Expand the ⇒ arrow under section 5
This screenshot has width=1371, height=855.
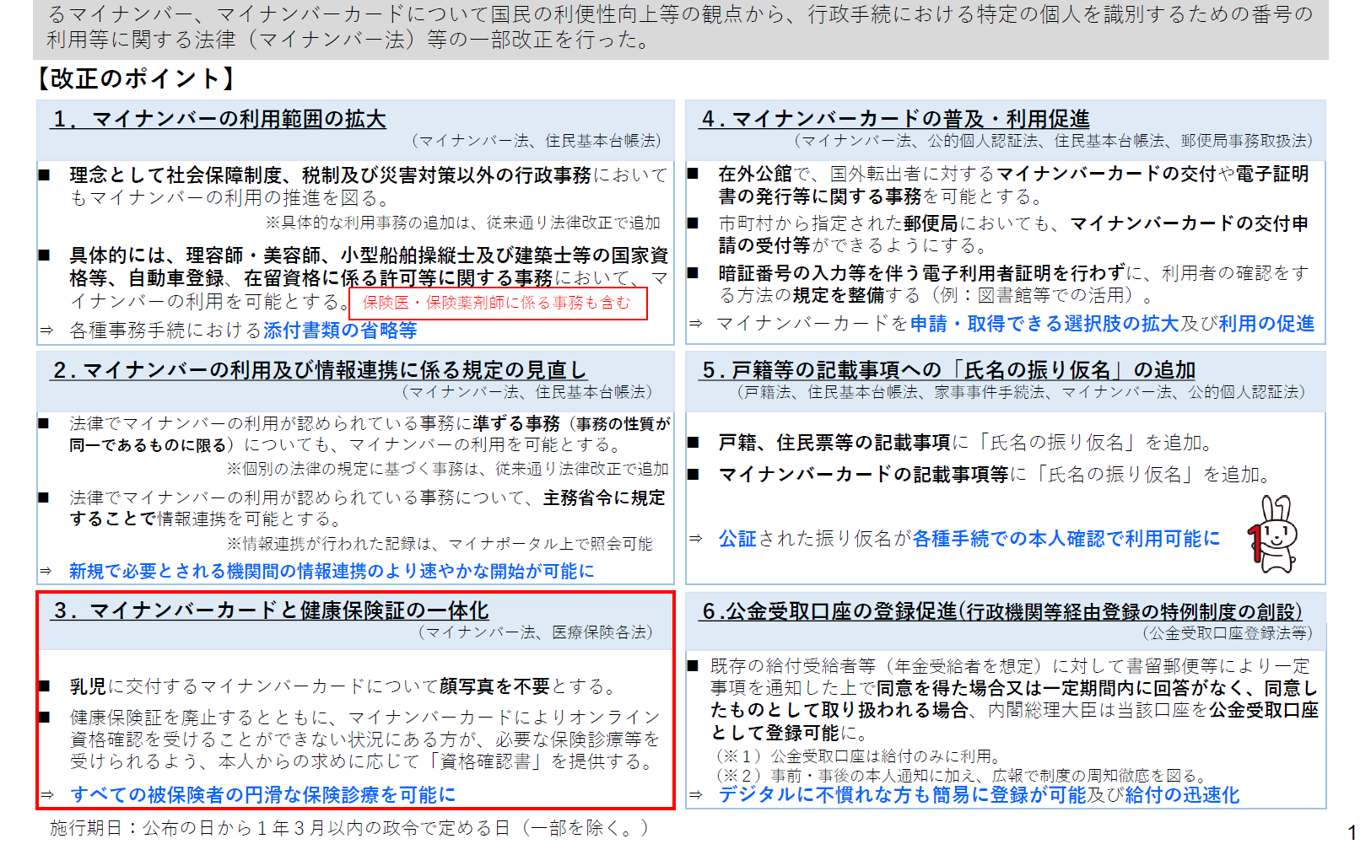[695, 539]
